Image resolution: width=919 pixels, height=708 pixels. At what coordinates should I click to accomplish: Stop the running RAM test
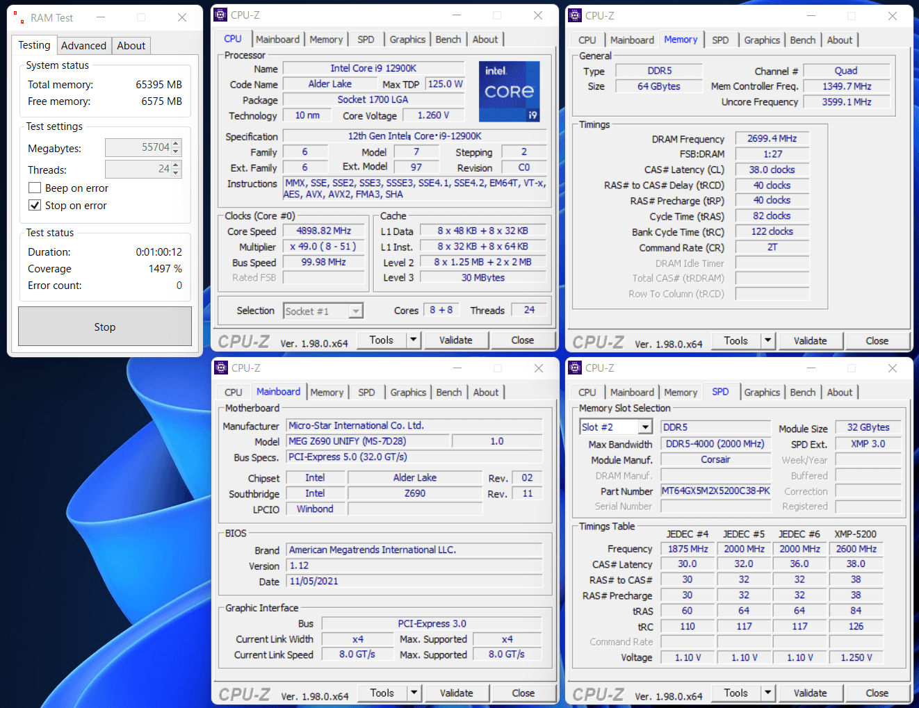click(105, 327)
